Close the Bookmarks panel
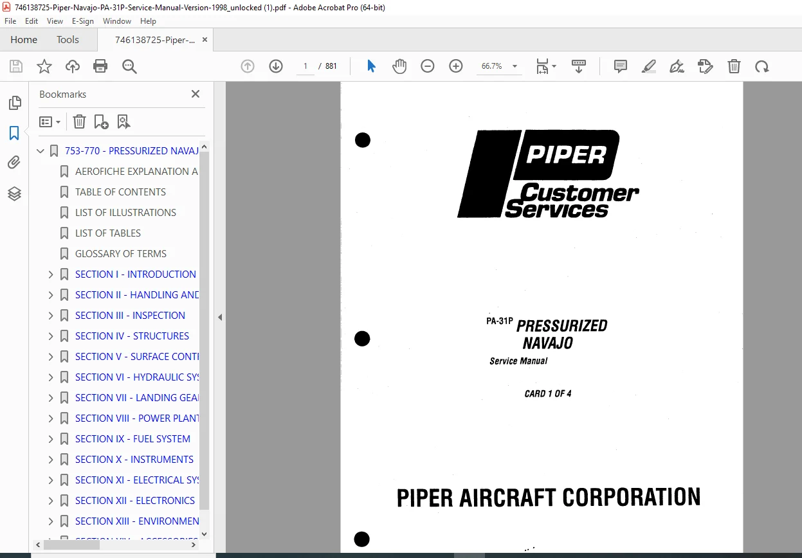Screen dimensions: 802x558 [196, 94]
